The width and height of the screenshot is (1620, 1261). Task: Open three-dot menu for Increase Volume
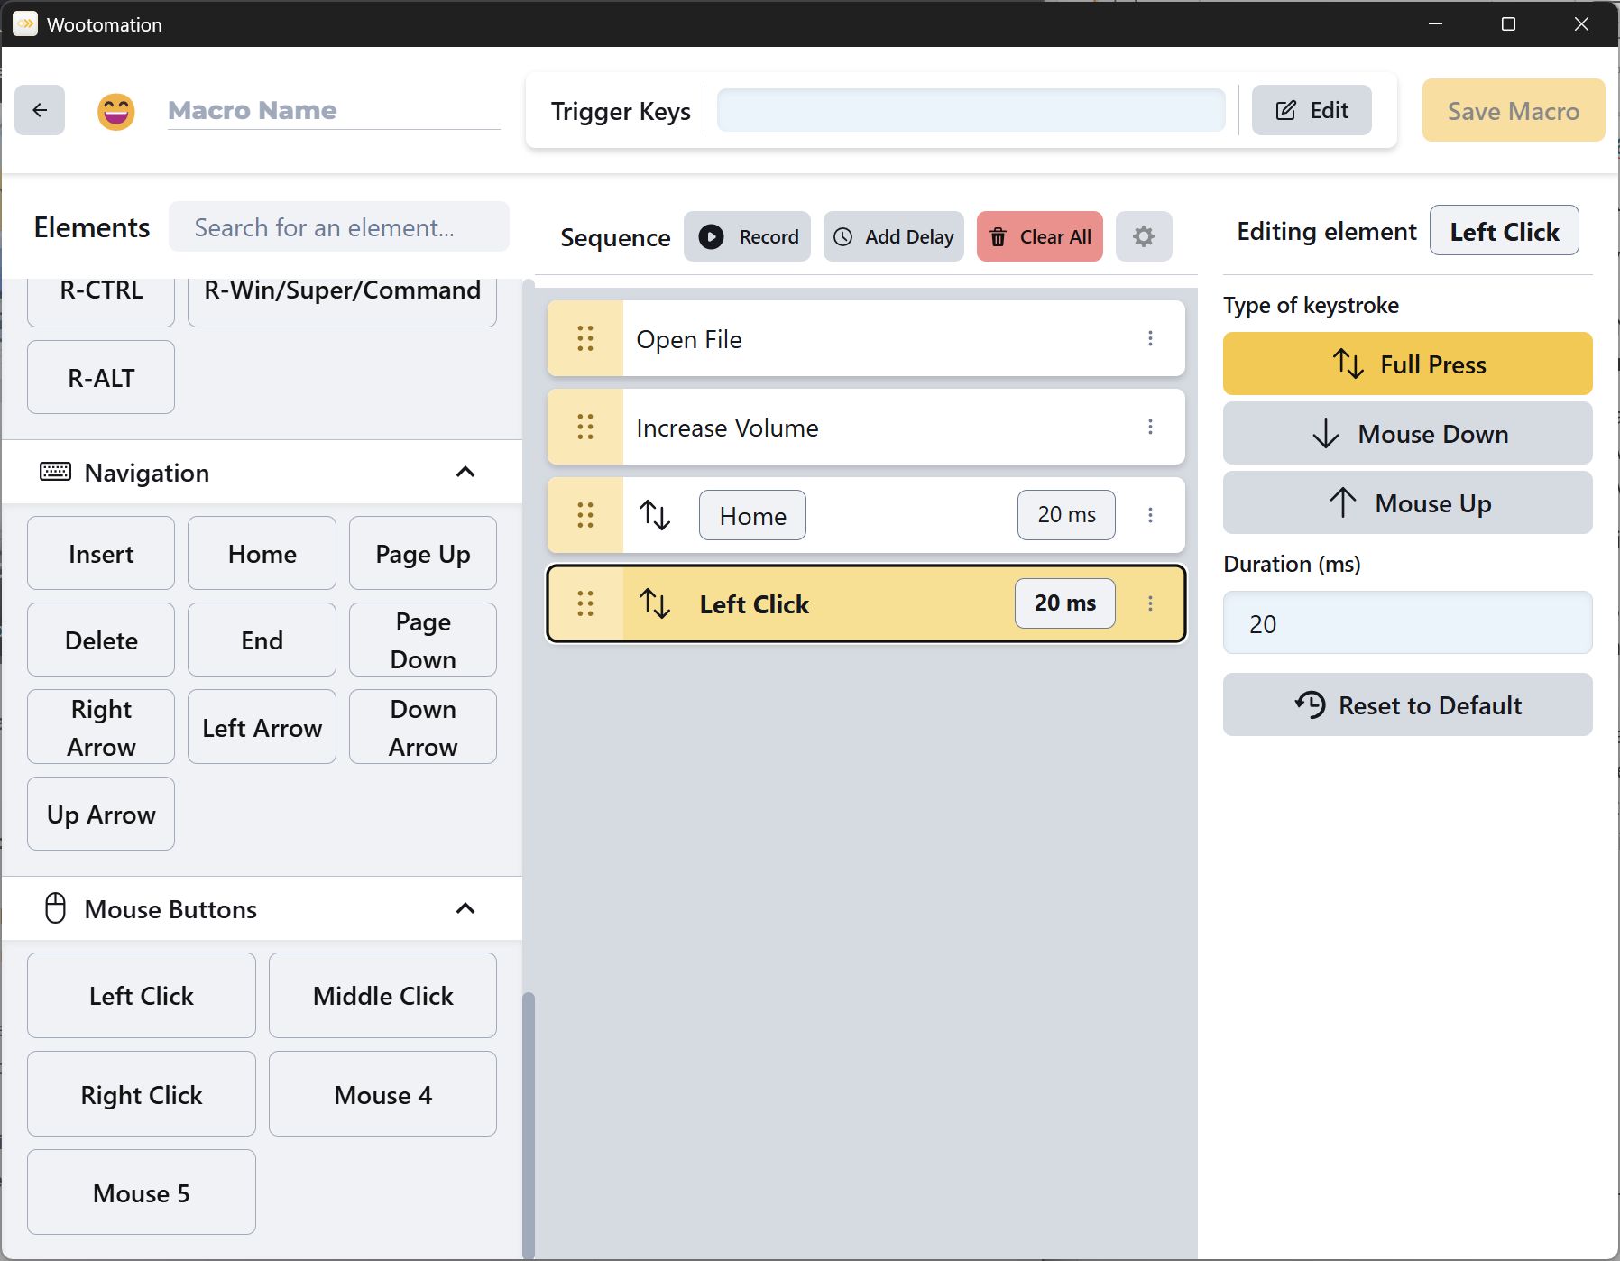point(1150,427)
